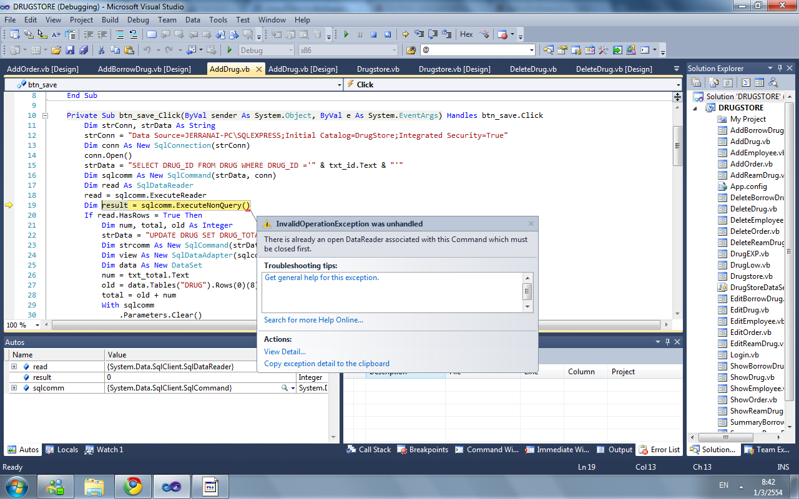Click the Continue debugging play icon
The height and width of the screenshot is (499, 799).
click(x=346, y=35)
